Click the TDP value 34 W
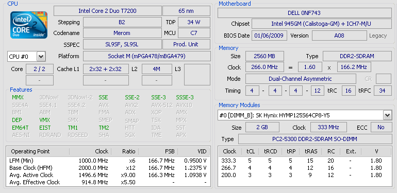Viewport: 397px width, 193px height. 194,22
